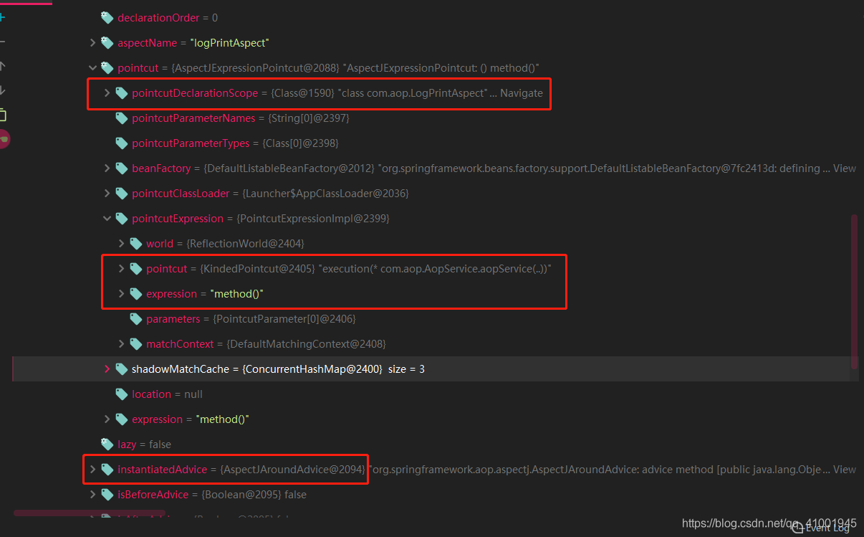This screenshot has width=864, height=537.
Task: Expand the matchContext node
Action: point(121,344)
